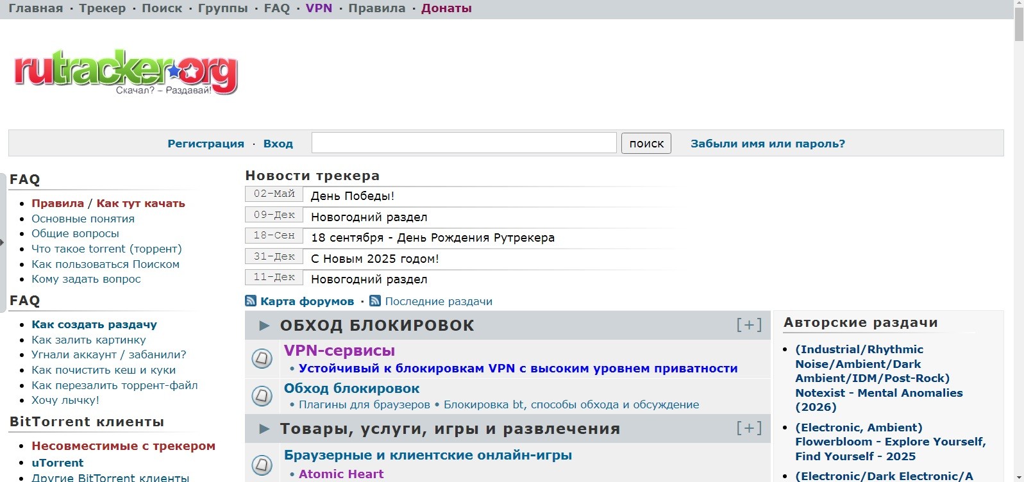Image resolution: width=1024 pixels, height=482 pixels.
Task: Click the forum icon beside VPN-сервисы
Action: click(262, 358)
